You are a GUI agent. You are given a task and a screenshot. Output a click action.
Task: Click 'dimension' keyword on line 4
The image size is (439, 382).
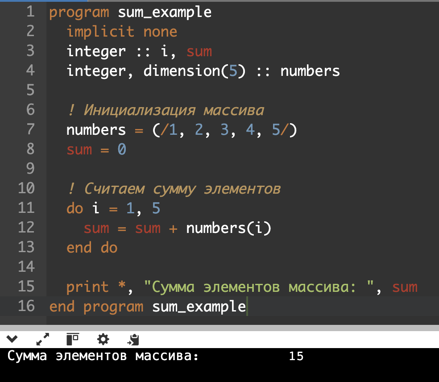[x=182, y=71]
